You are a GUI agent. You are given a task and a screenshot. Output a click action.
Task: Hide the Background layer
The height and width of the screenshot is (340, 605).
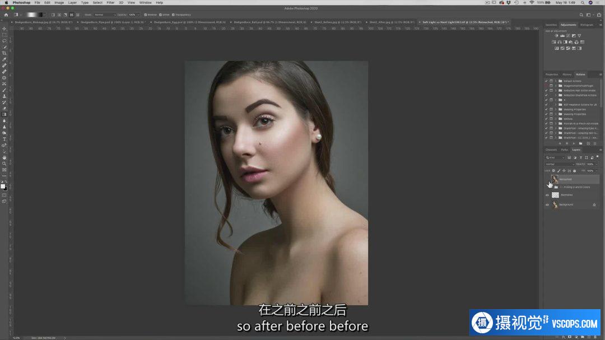[547, 204]
